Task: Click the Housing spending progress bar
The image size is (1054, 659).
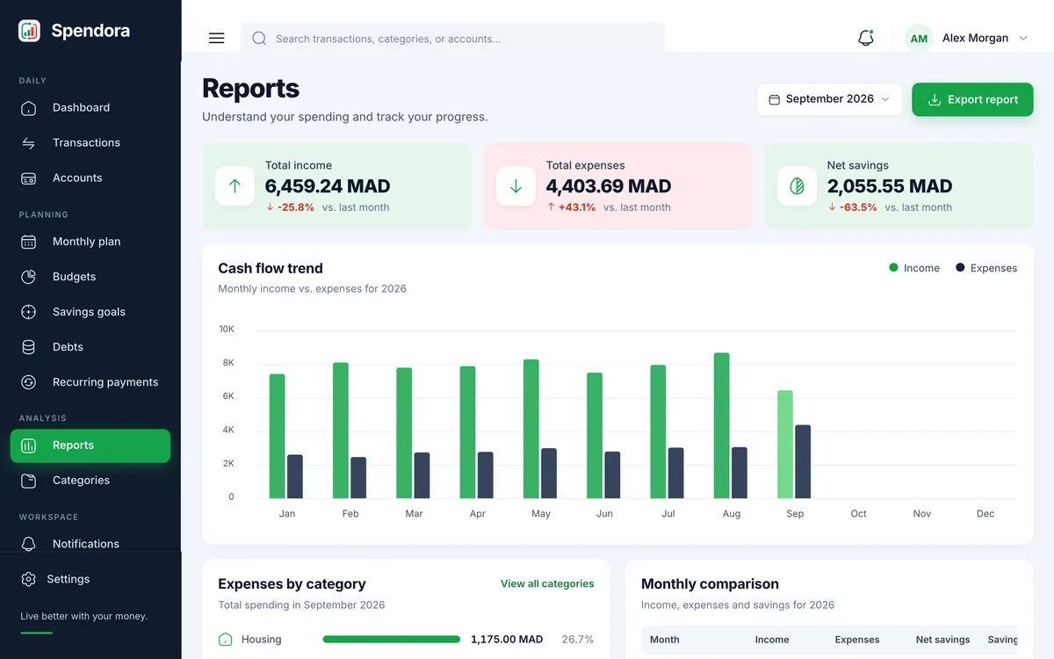Action: click(392, 640)
